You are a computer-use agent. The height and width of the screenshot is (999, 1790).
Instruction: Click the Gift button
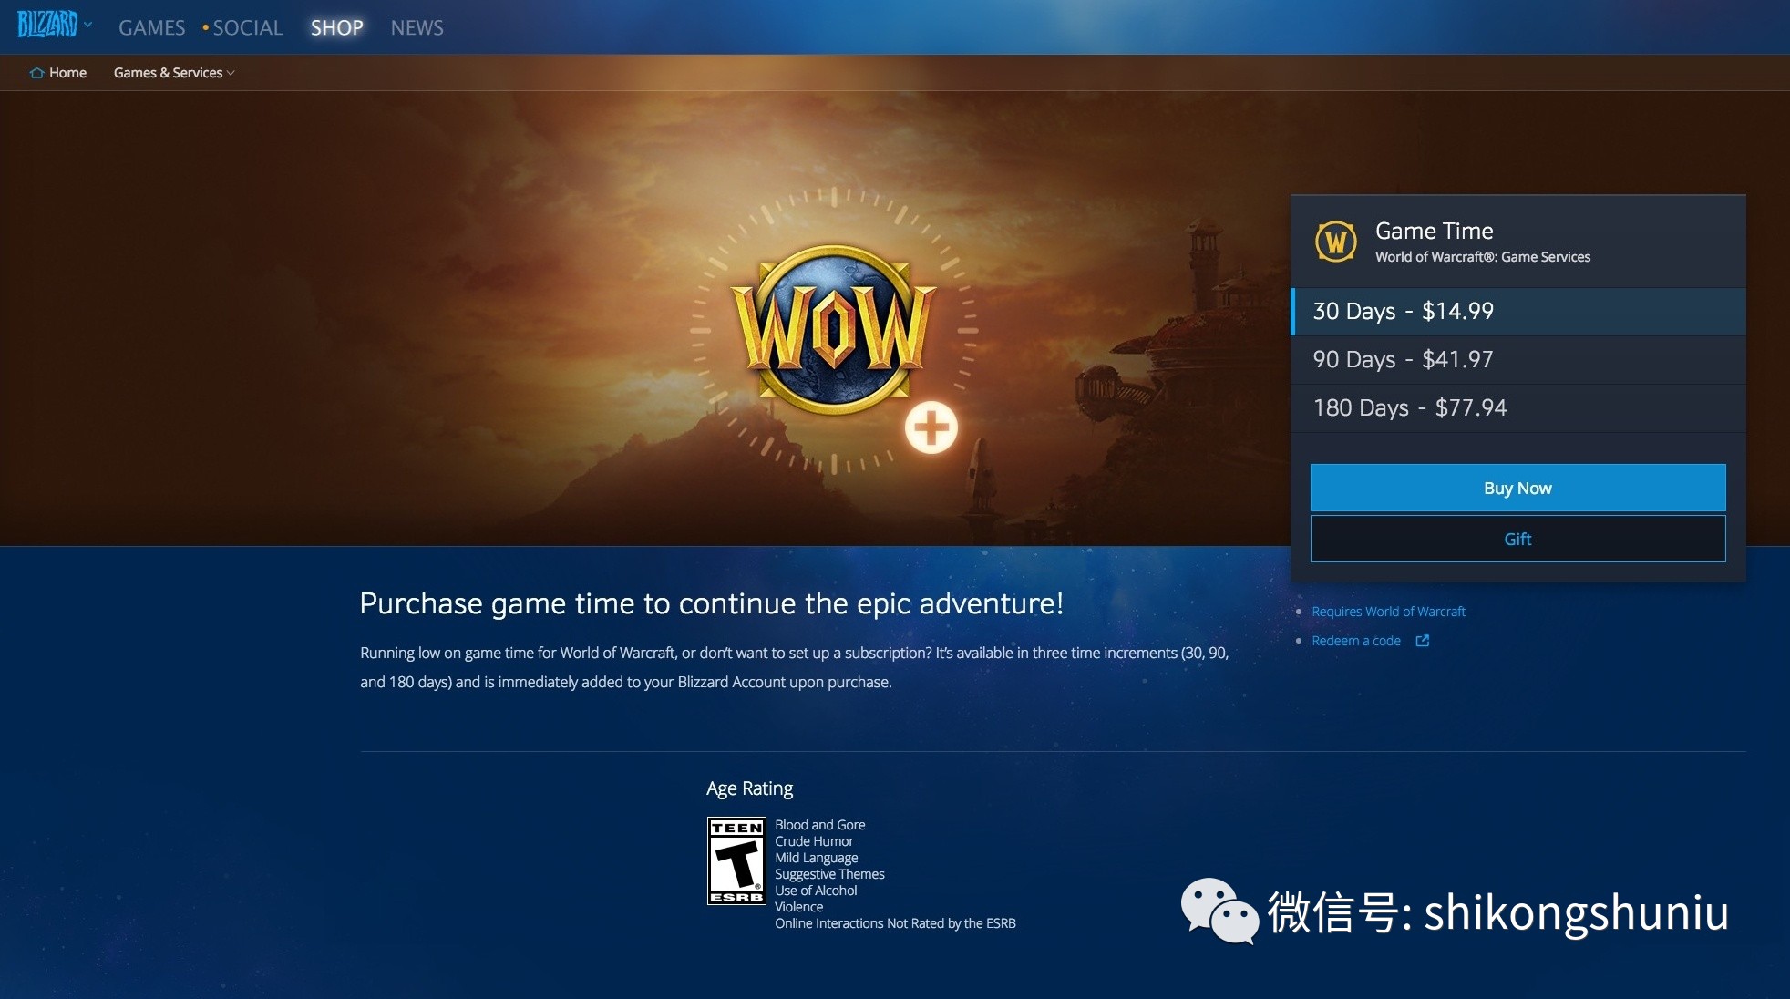(1518, 539)
